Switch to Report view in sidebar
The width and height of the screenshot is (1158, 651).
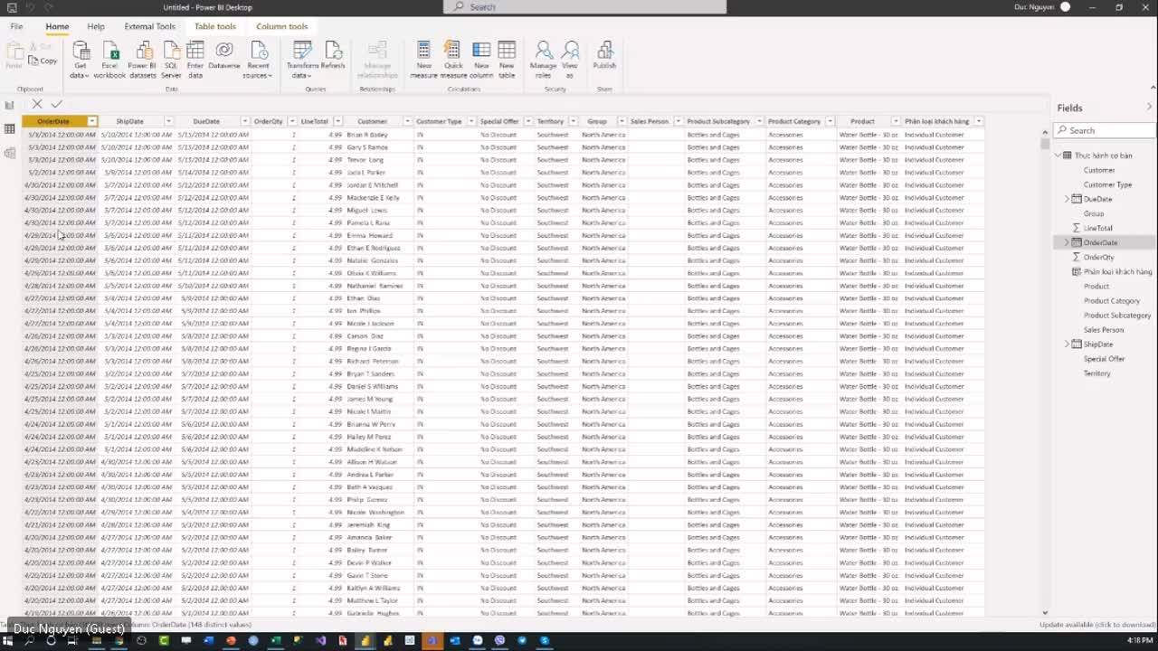coord(9,105)
